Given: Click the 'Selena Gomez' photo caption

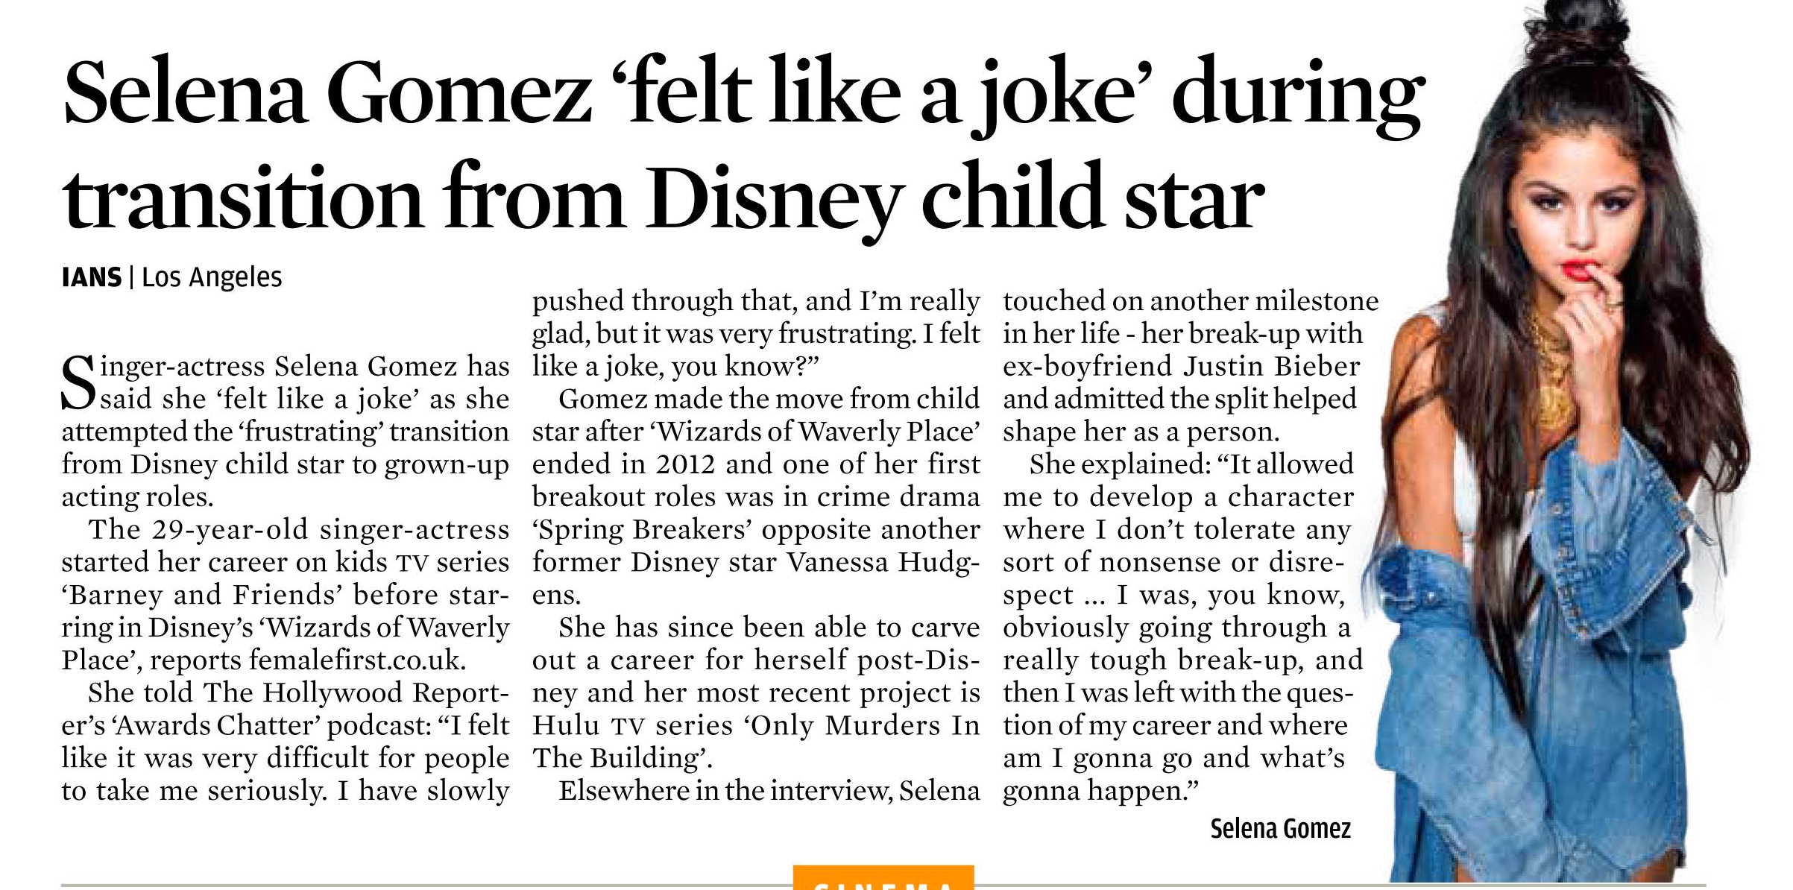Looking at the screenshot, I should click(x=1280, y=828).
